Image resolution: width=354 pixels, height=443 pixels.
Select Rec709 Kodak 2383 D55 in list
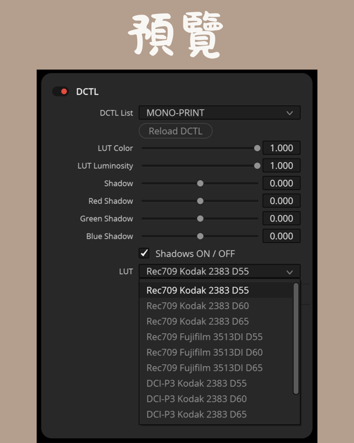tap(216, 290)
